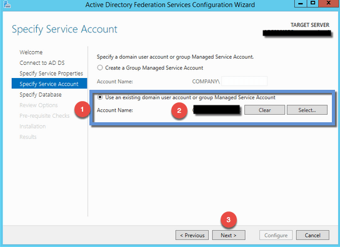340x247 pixels.
Task: Open the Specify Service Properties step
Action: pos(51,74)
